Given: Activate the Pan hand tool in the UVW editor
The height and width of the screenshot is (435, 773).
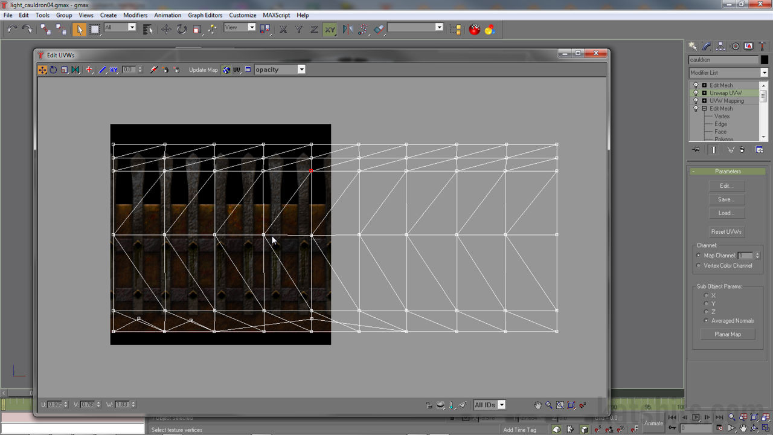Looking at the screenshot, I should pyautogui.click(x=537, y=405).
